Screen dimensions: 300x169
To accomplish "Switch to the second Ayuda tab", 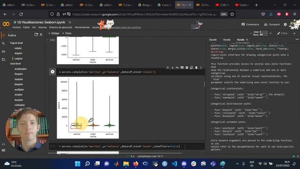I will [x=227, y=39].
